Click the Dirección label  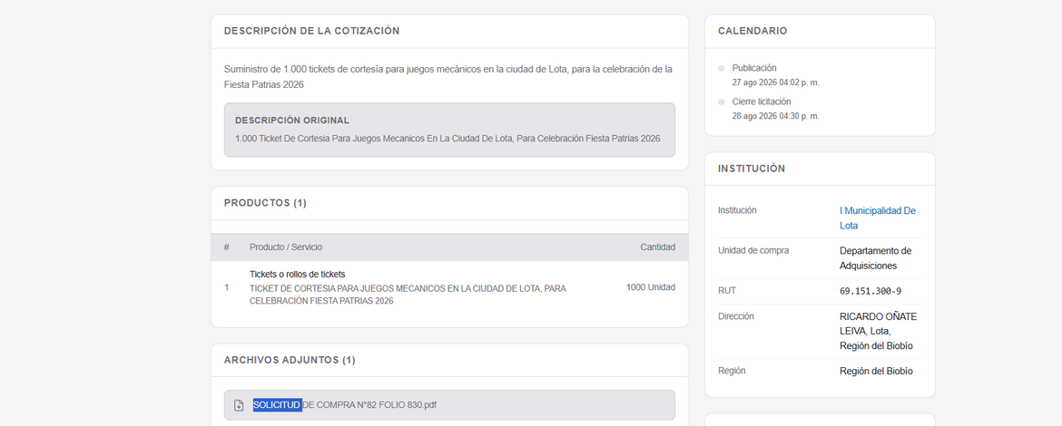(736, 315)
